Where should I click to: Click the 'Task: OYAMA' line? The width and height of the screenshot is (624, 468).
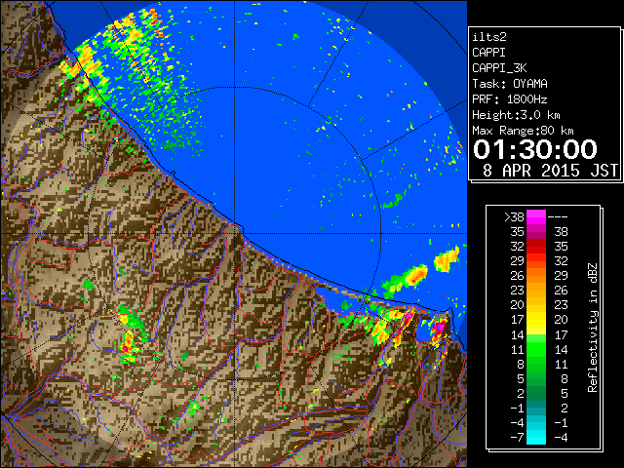[510, 84]
